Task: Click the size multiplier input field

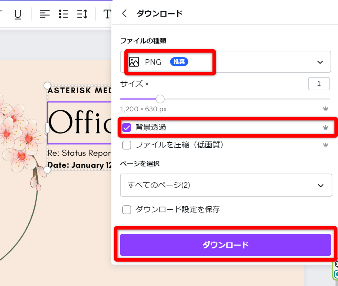Action: [x=319, y=83]
